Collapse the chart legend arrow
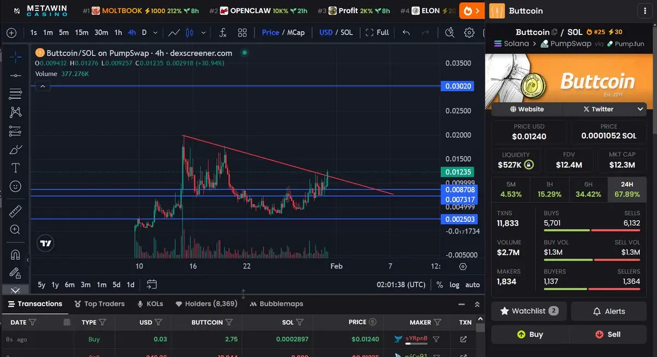This screenshot has width=657, height=357. [x=42, y=86]
